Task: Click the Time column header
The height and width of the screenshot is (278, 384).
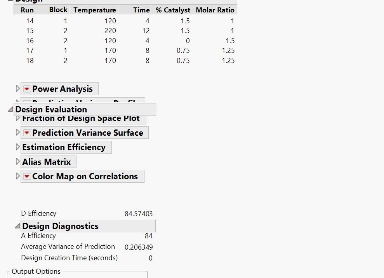Action: tap(141, 10)
